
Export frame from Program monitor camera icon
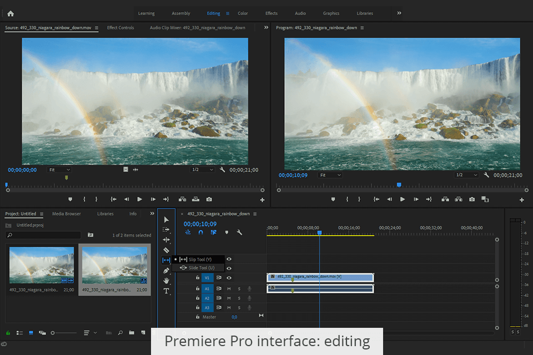[472, 200]
